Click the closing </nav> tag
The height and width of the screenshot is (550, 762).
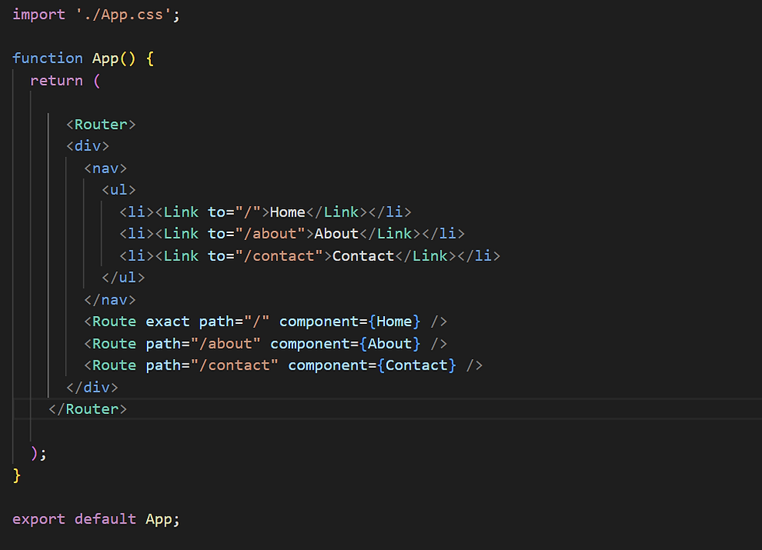tap(110, 300)
